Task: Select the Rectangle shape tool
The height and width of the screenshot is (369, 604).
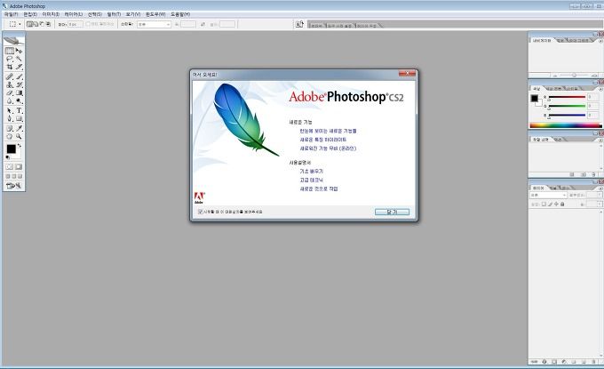Action: tap(19, 118)
